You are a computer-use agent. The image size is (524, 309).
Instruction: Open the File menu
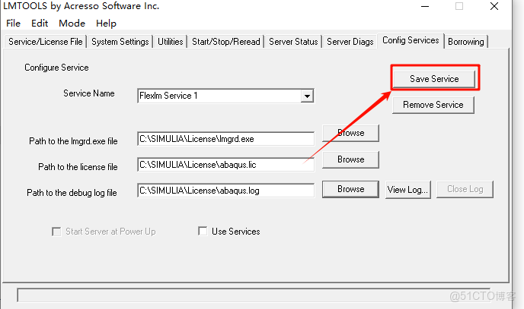[x=14, y=24]
